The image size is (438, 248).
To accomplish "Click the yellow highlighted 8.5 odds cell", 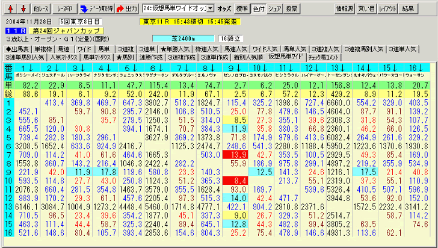I will [x=235, y=120].
